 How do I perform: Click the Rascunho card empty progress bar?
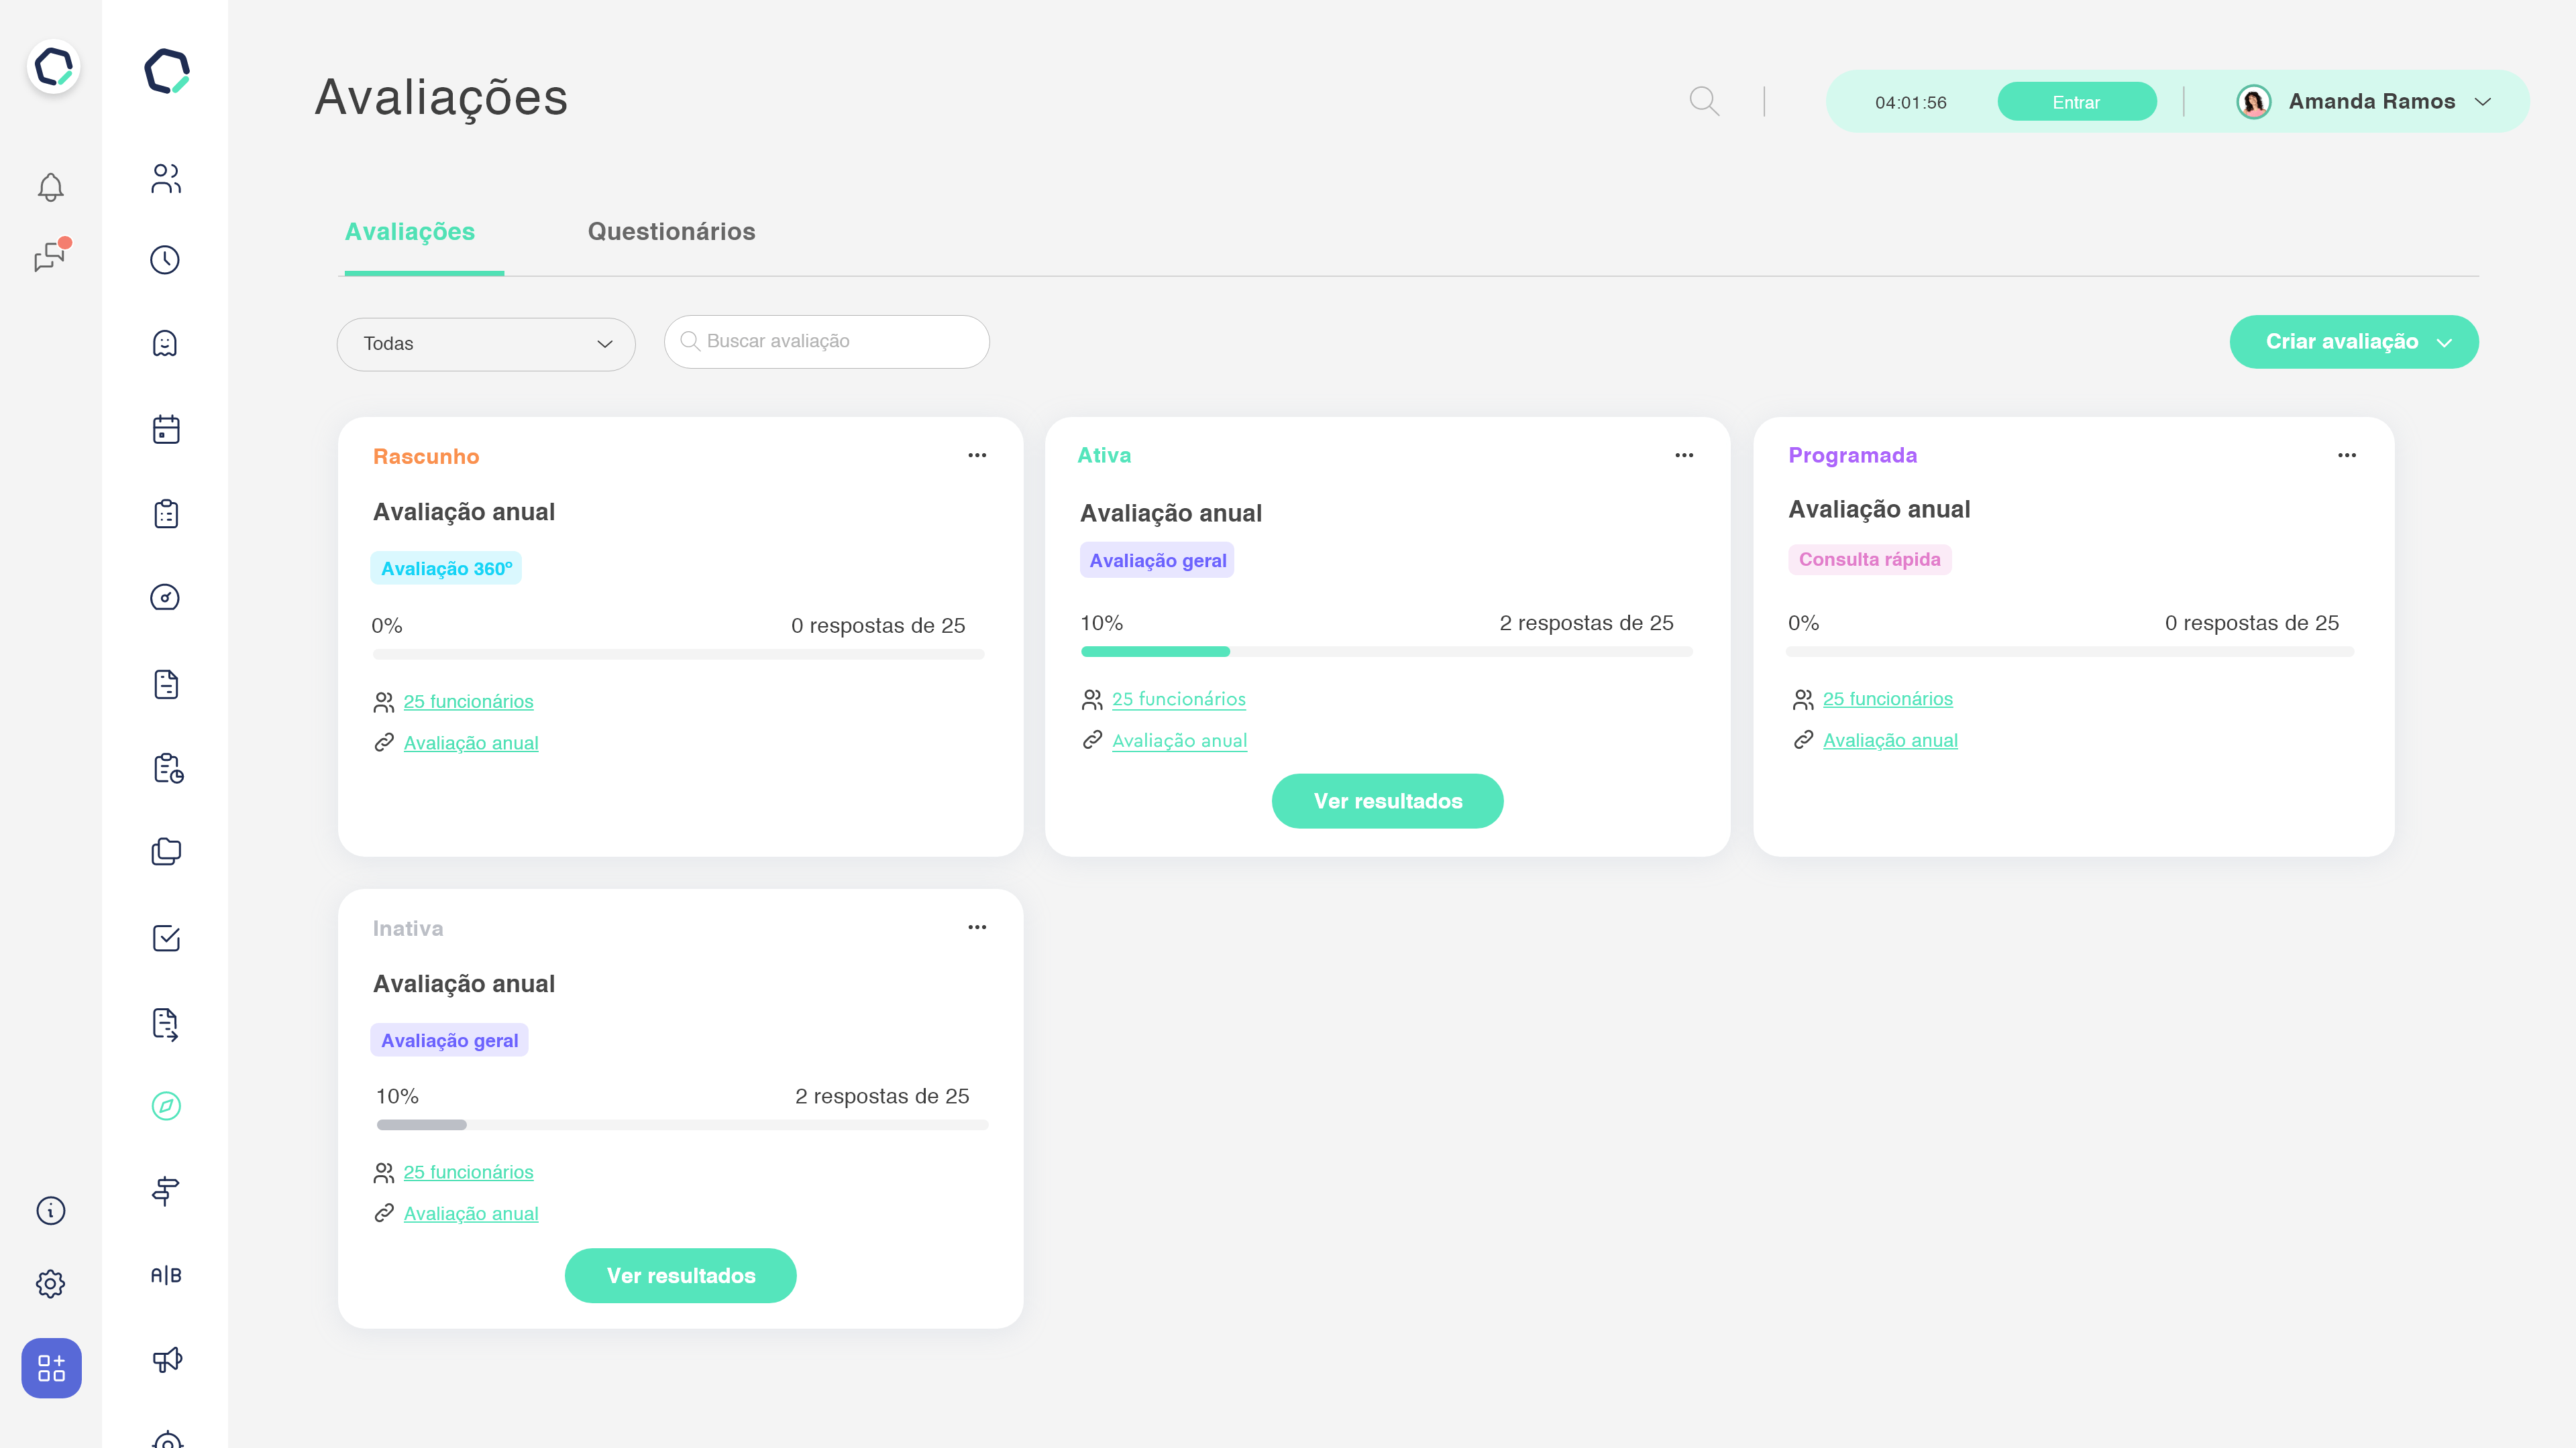tap(678, 654)
